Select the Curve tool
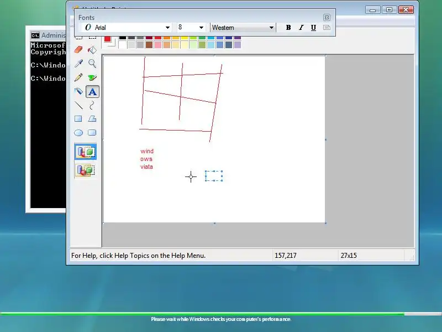Screen dimensions: 442x332 (92, 105)
